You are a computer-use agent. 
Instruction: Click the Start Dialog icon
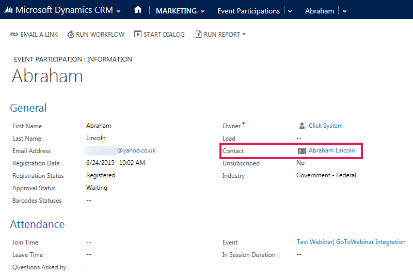tap(138, 35)
